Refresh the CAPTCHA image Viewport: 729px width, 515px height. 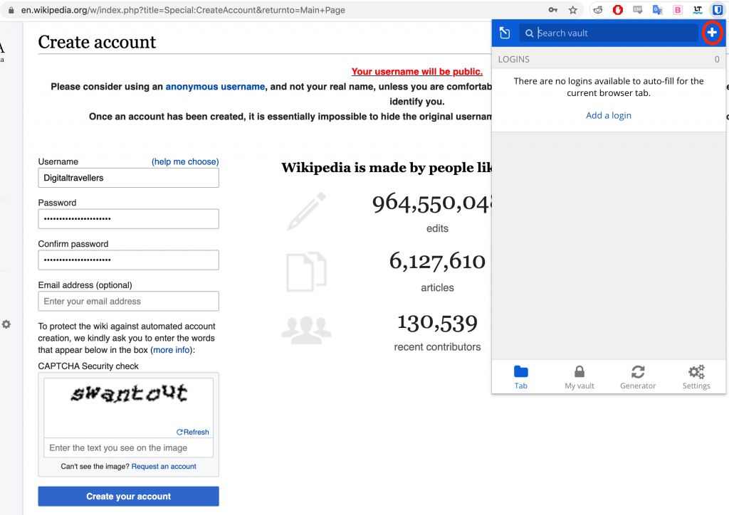[192, 432]
